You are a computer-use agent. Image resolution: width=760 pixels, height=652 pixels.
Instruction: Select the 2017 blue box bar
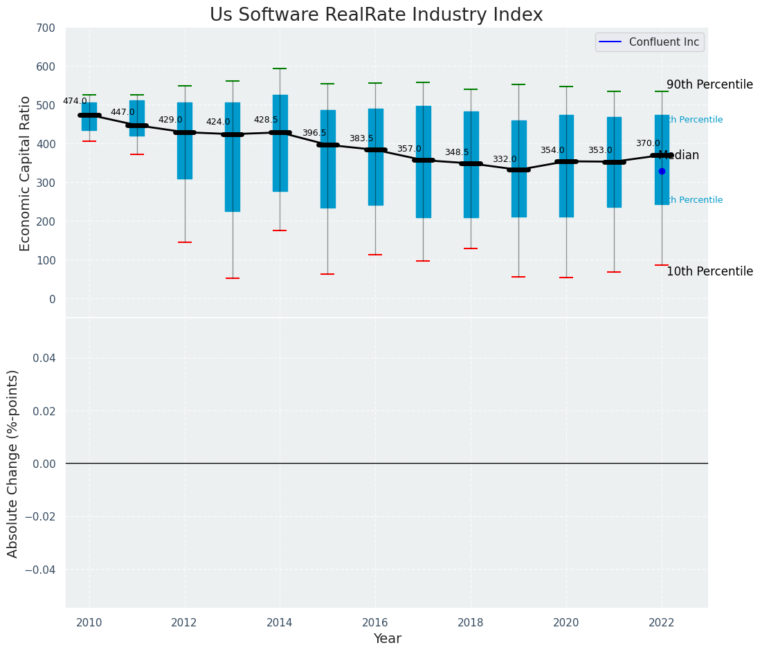pos(423,162)
